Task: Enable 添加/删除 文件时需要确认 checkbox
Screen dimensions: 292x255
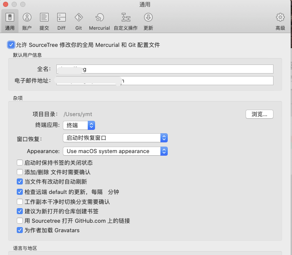Action: 20,172
